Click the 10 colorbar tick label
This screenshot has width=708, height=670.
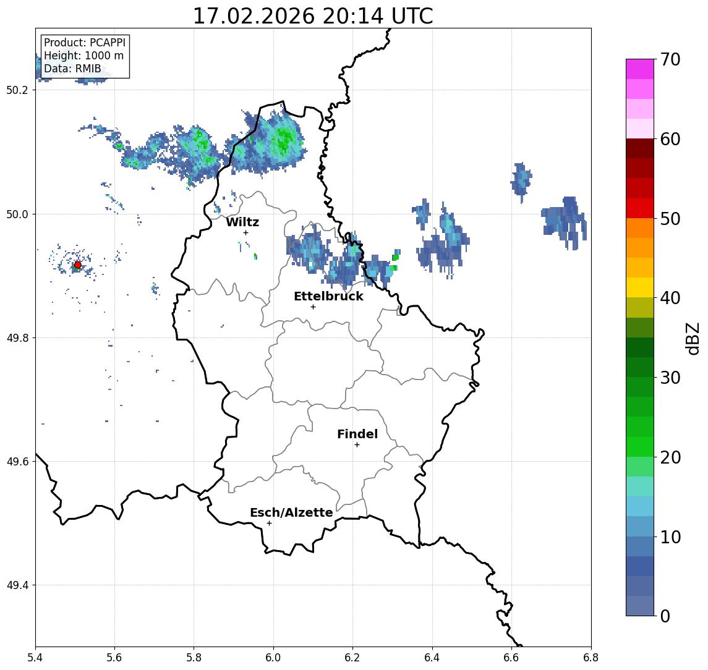[670, 537]
